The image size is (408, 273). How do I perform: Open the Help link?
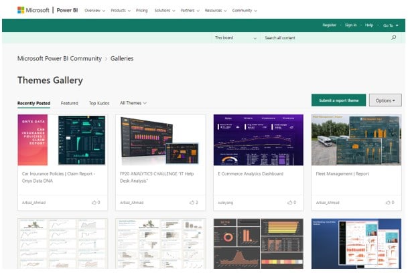point(369,25)
